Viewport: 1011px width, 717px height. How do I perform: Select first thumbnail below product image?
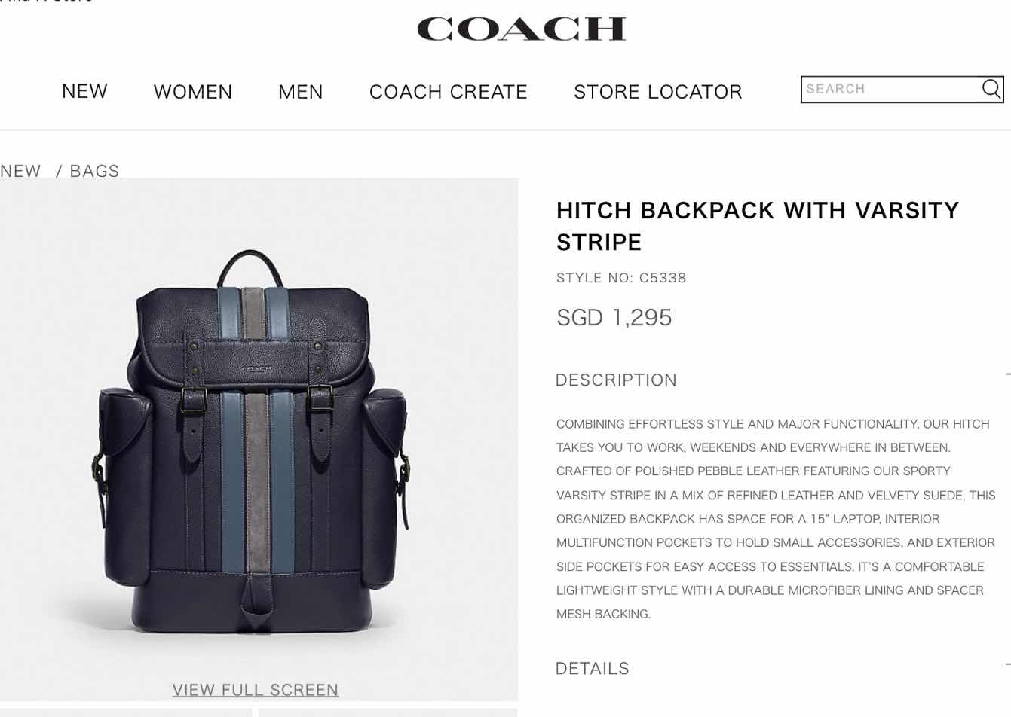click(x=126, y=712)
